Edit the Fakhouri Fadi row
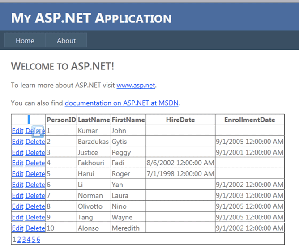The image size is (299, 245). [x=17, y=163]
